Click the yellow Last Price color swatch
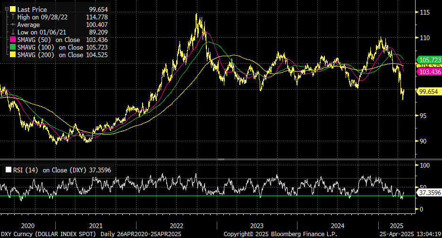Viewport: 442px width, 238px height. tap(13, 9)
